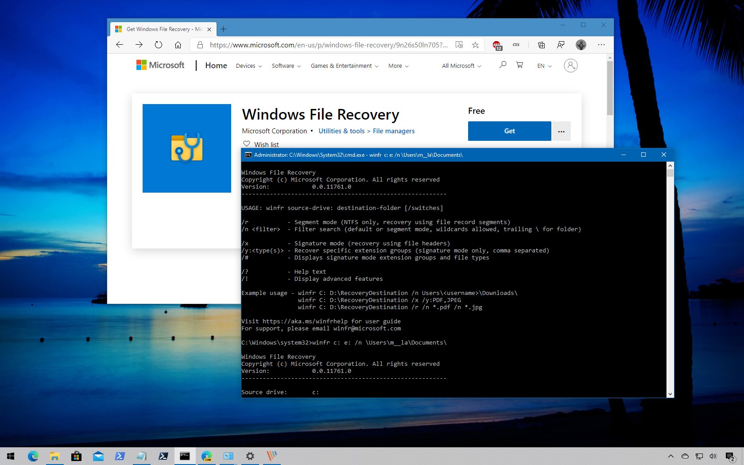Open the shopping cart

pyautogui.click(x=519, y=65)
